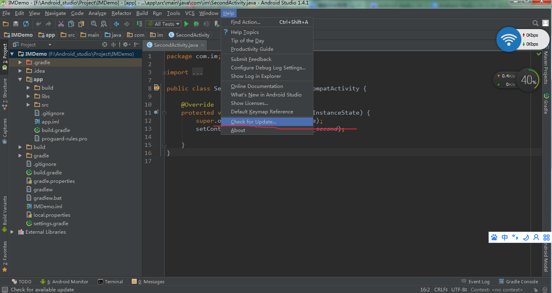Image resolution: width=552 pixels, height=293 pixels.
Task: Search everywhere magnifier at top right
Action: [x=535, y=23]
